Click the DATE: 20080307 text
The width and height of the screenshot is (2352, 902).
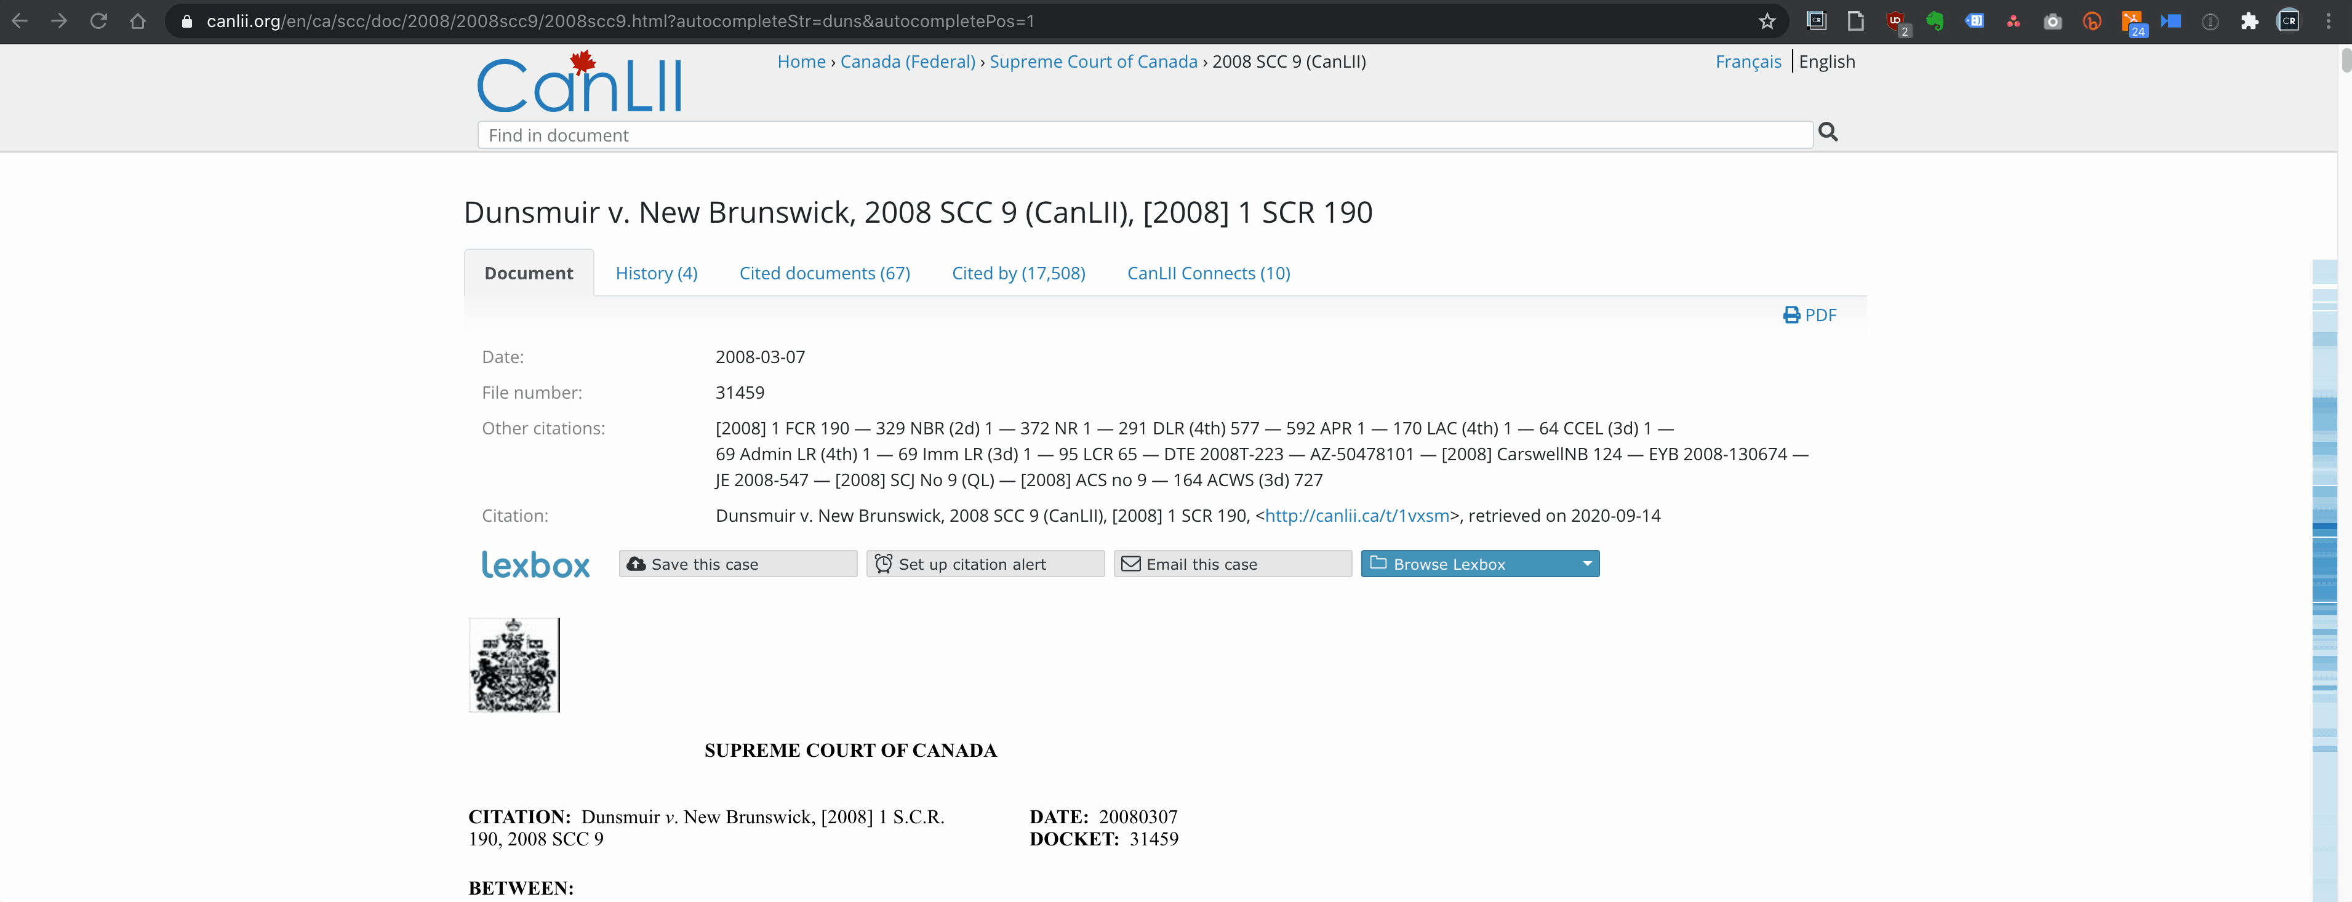pos(1103,817)
